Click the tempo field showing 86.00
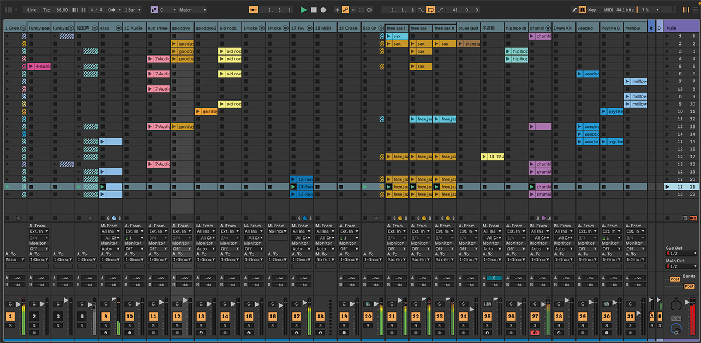The width and height of the screenshot is (701, 343). point(63,10)
